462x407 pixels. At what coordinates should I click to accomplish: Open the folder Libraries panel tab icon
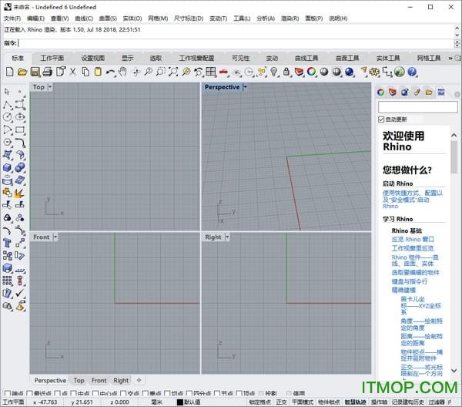click(429, 92)
